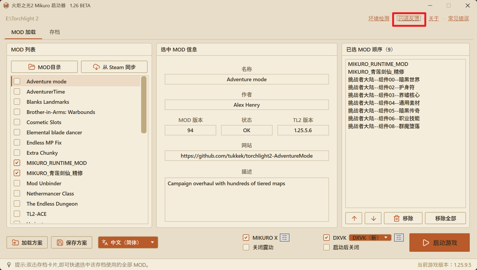The width and height of the screenshot is (477, 270).
Task: Click 加载方案 load preset button
Action: point(27,242)
